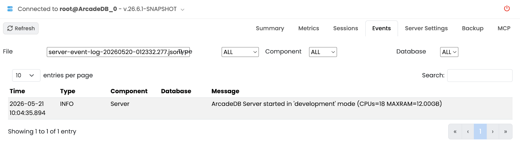
Task: Open the Sessions tab
Action: coord(345,28)
